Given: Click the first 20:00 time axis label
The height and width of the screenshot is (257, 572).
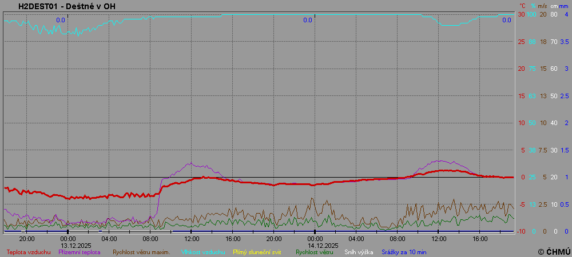Looking at the screenshot, I should (x=27, y=239).
